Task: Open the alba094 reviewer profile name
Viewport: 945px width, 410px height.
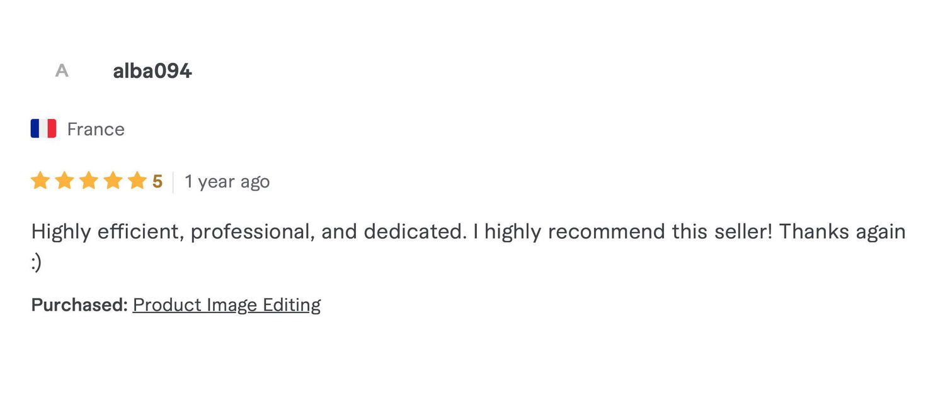Action: click(x=152, y=71)
